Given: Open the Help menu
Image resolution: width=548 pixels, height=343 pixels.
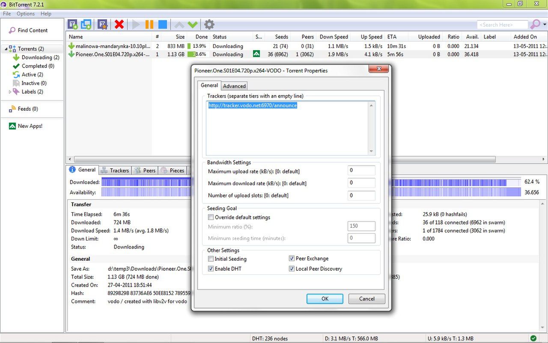Looking at the screenshot, I should pos(46,14).
